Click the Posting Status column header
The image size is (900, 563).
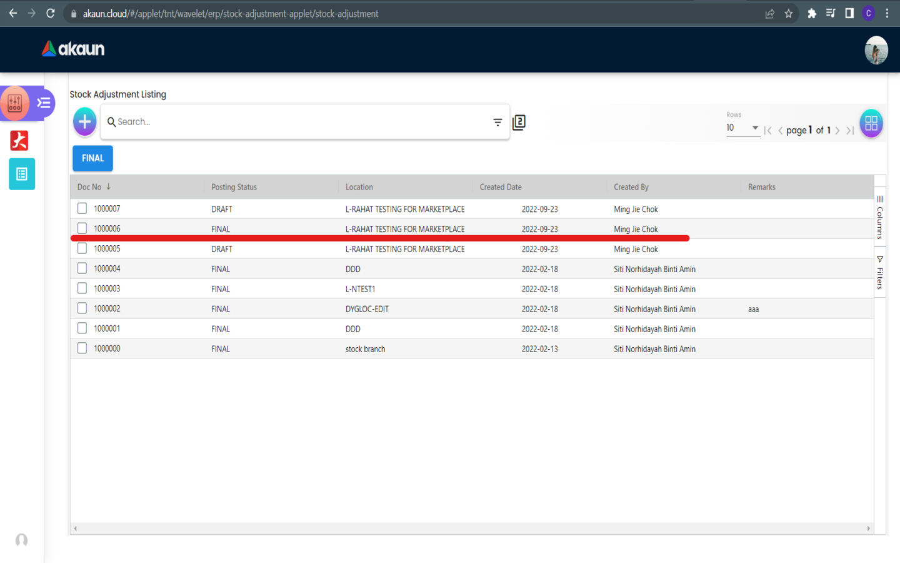click(x=234, y=187)
